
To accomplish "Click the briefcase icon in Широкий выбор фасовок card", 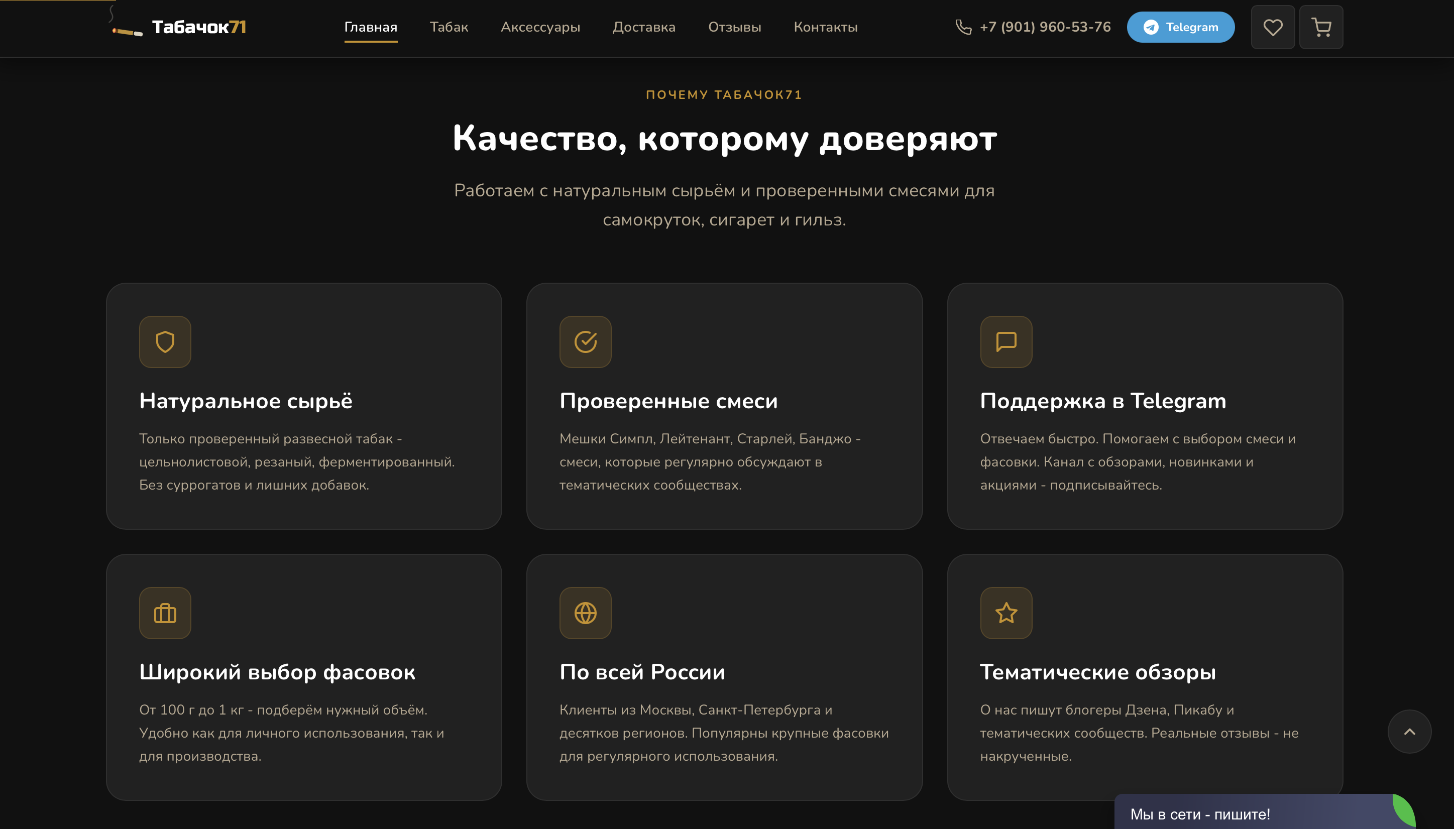I will [x=165, y=613].
